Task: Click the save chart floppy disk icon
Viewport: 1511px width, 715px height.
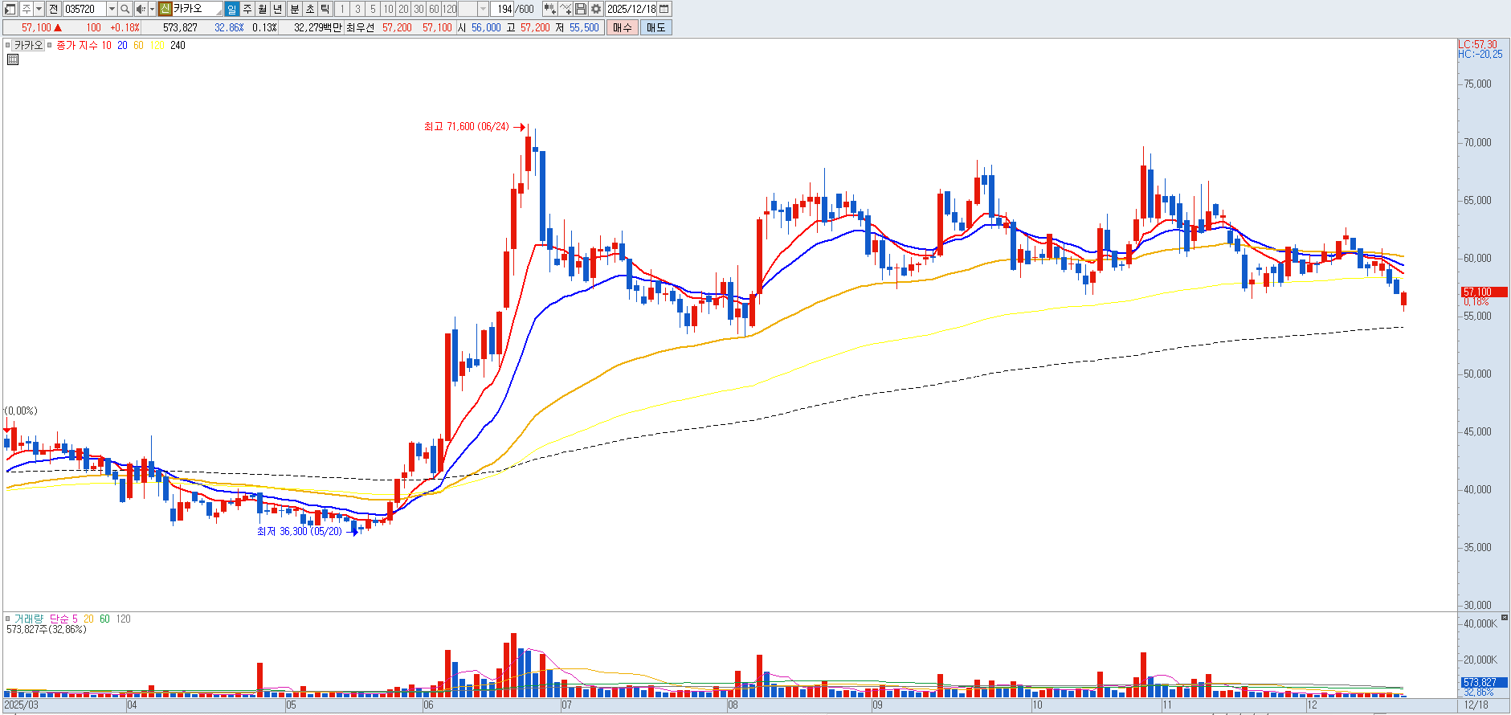Action: point(581,9)
